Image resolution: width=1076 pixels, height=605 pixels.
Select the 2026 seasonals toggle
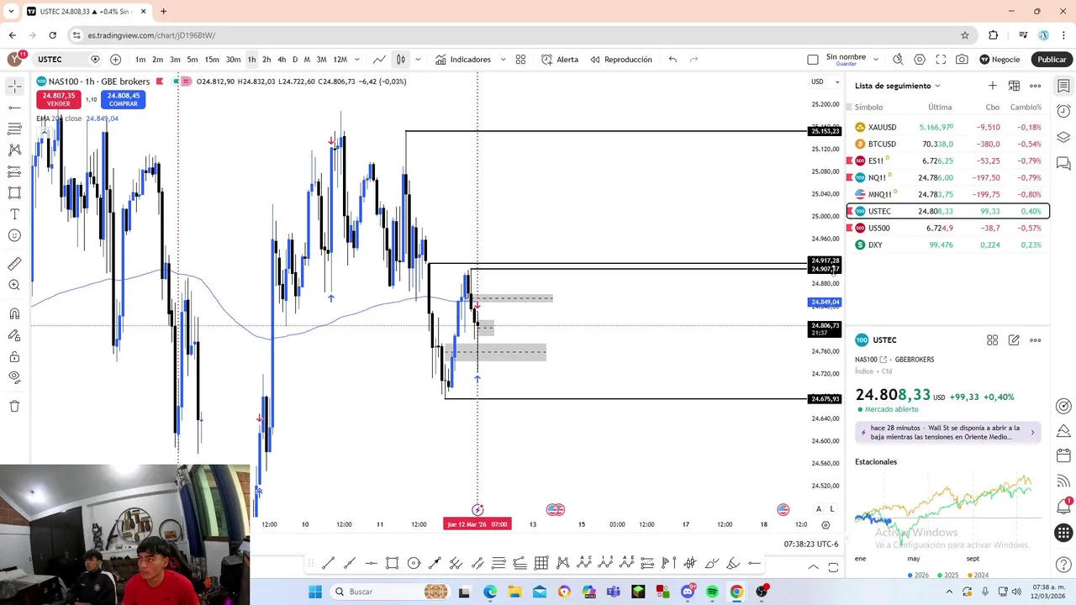click(918, 576)
